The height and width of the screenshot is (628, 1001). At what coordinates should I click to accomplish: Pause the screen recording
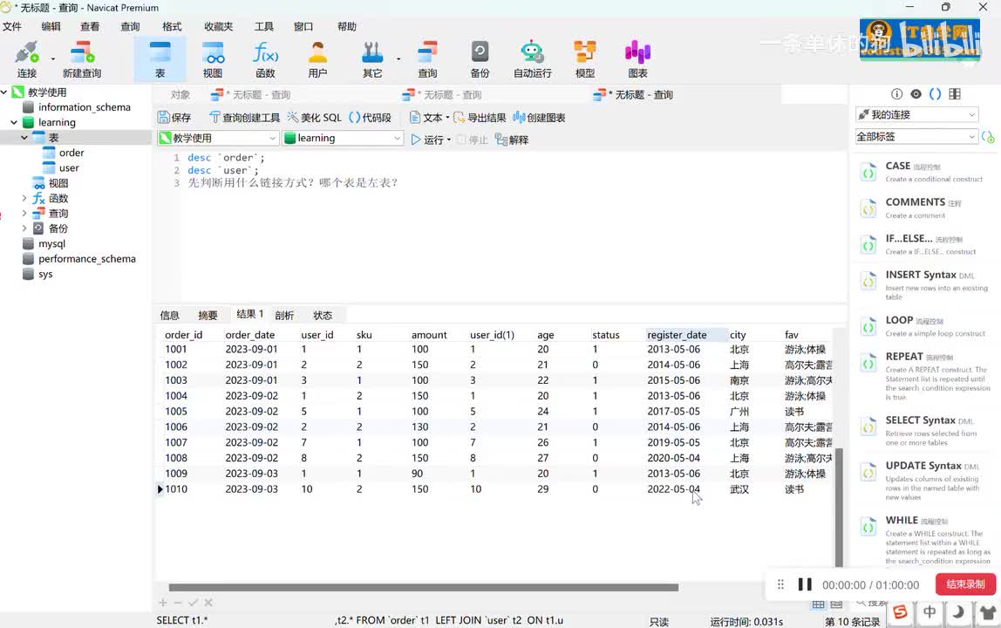pos(805,584)
